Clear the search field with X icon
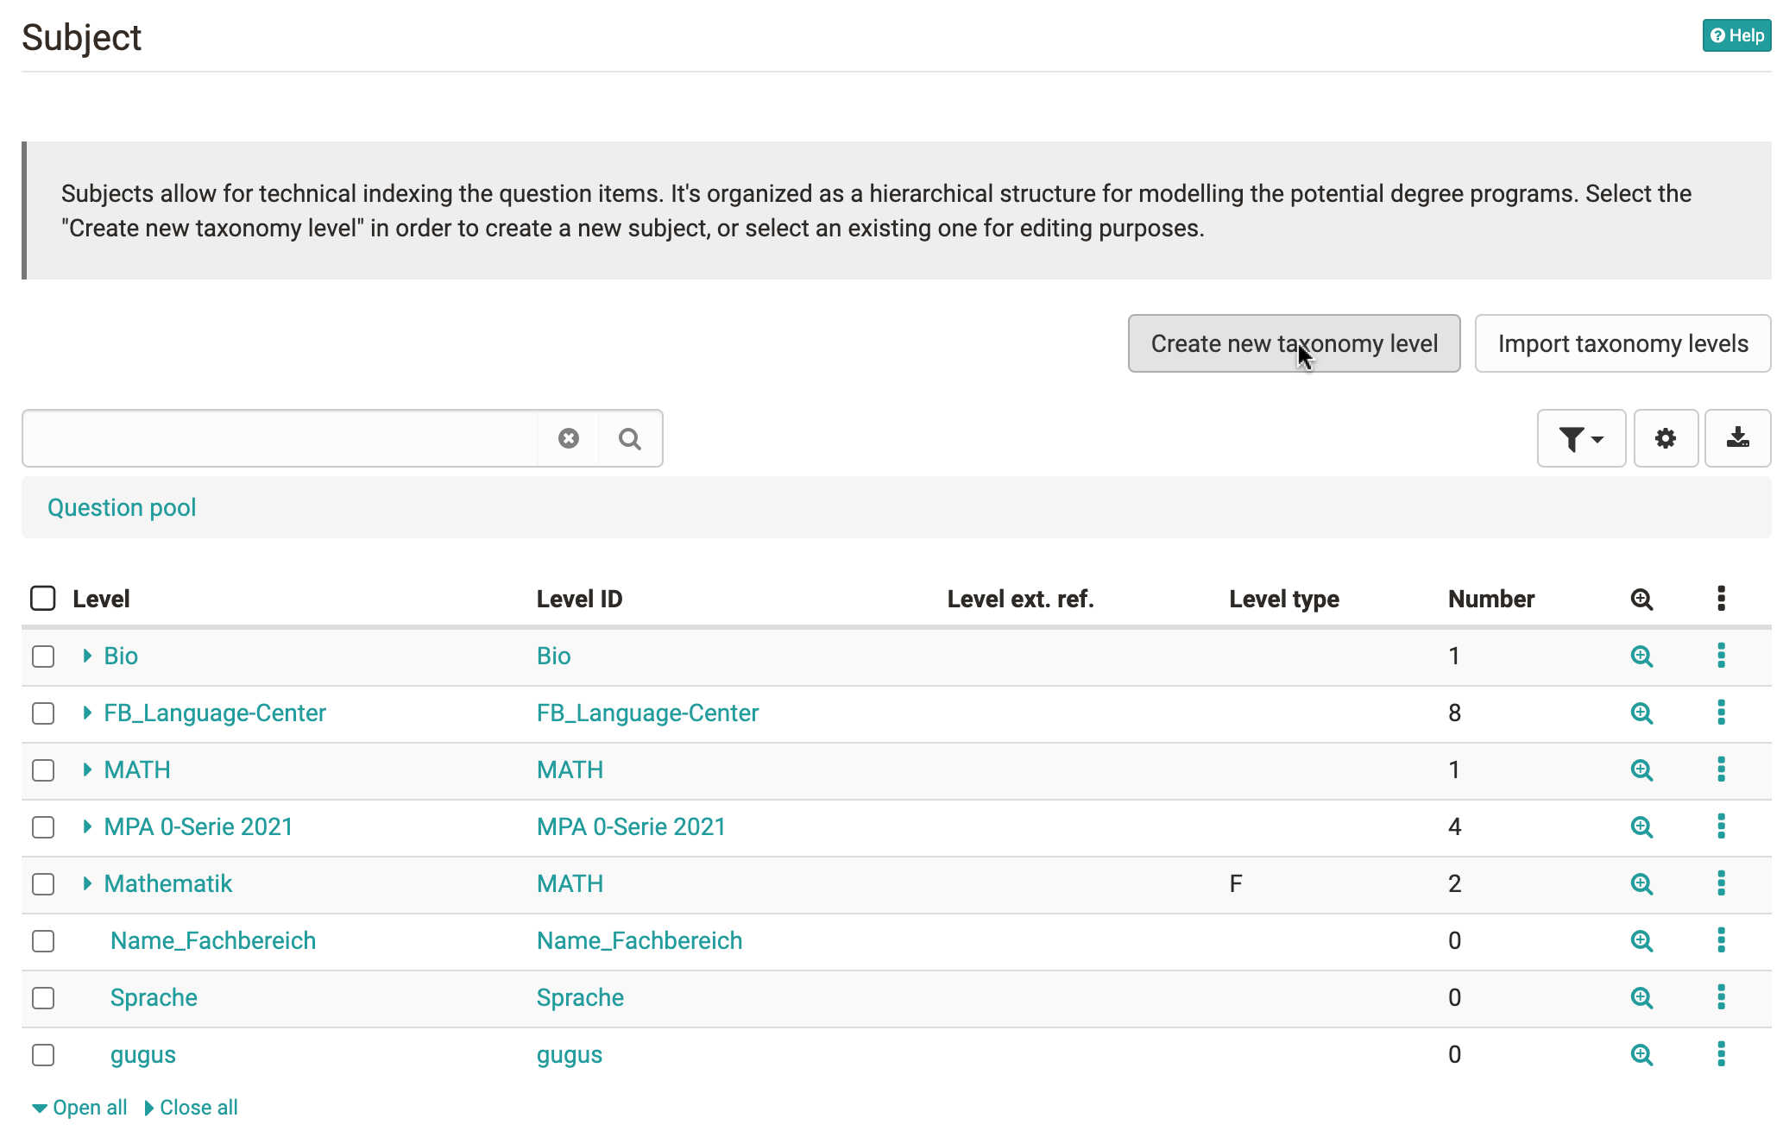The height and width of the screenshot is (1137, 1783). point(569,438)
